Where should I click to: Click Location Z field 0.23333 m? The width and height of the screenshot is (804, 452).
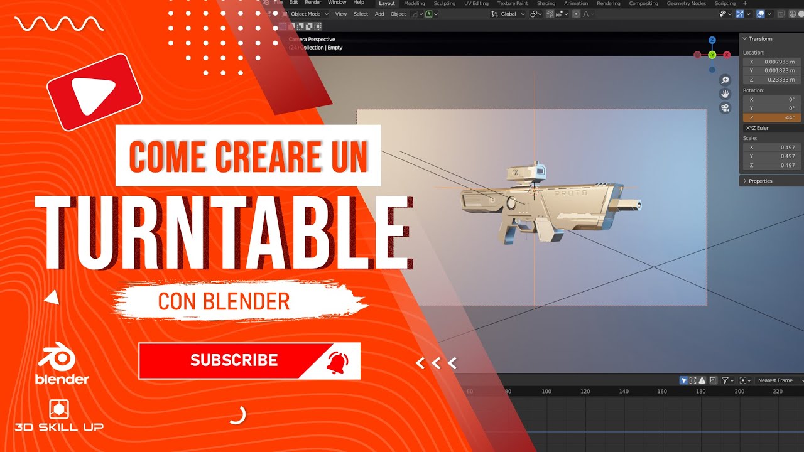[771, 80]
